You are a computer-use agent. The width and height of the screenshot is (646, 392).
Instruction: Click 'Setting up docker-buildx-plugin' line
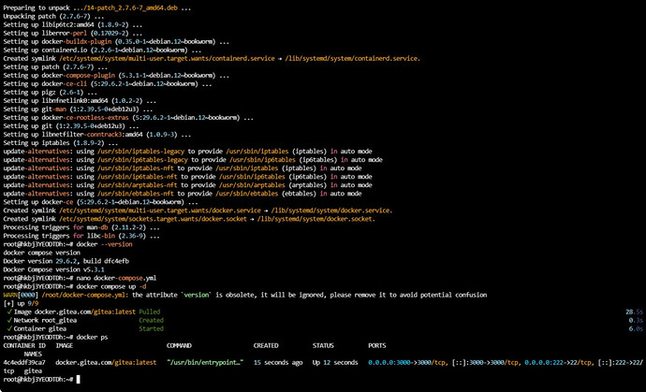(x=116, y=41)
